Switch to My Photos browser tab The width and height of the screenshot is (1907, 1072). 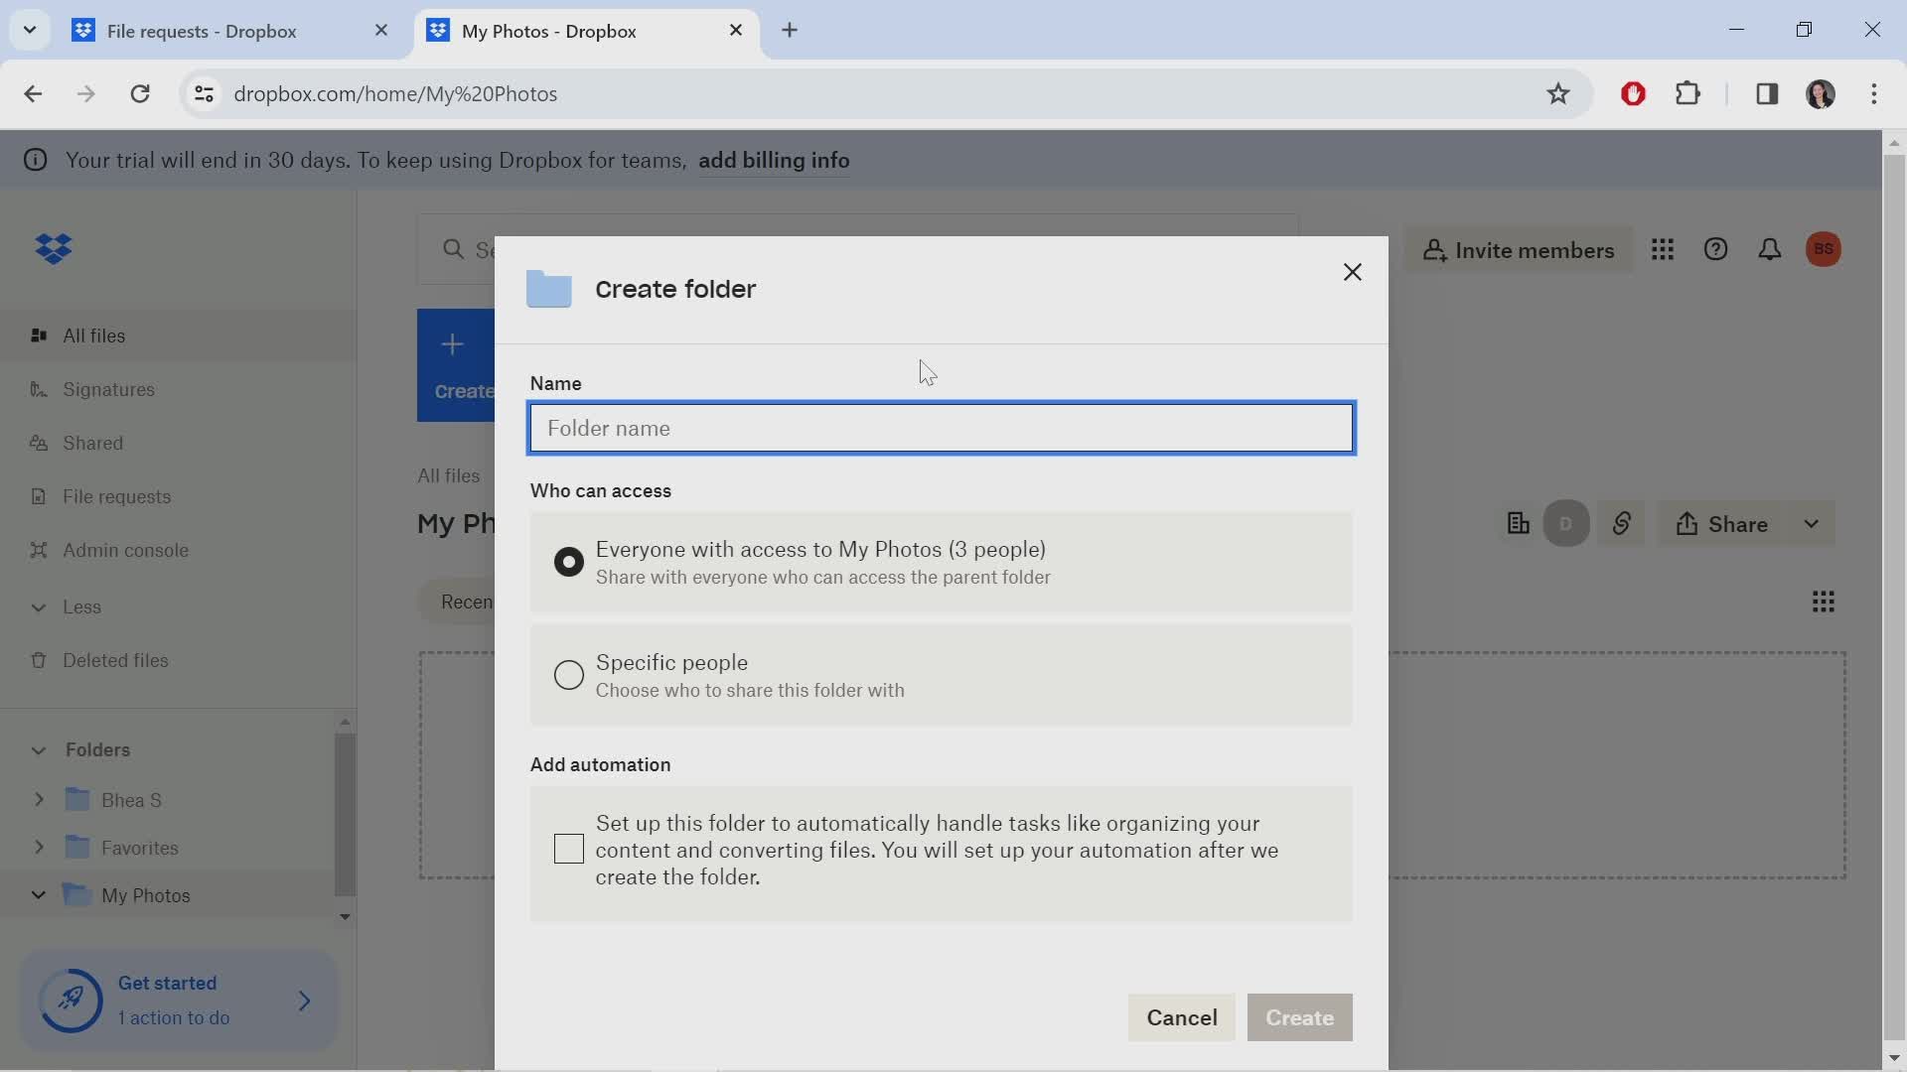(x=548, y=31)
